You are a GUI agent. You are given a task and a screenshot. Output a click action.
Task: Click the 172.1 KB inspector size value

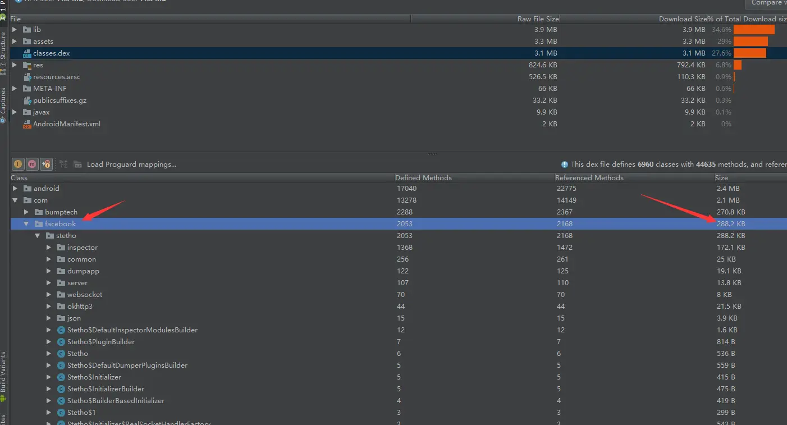tap(731, 248)
